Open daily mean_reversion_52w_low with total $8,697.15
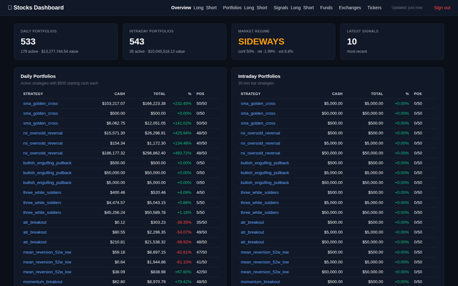 pos(47,252)
